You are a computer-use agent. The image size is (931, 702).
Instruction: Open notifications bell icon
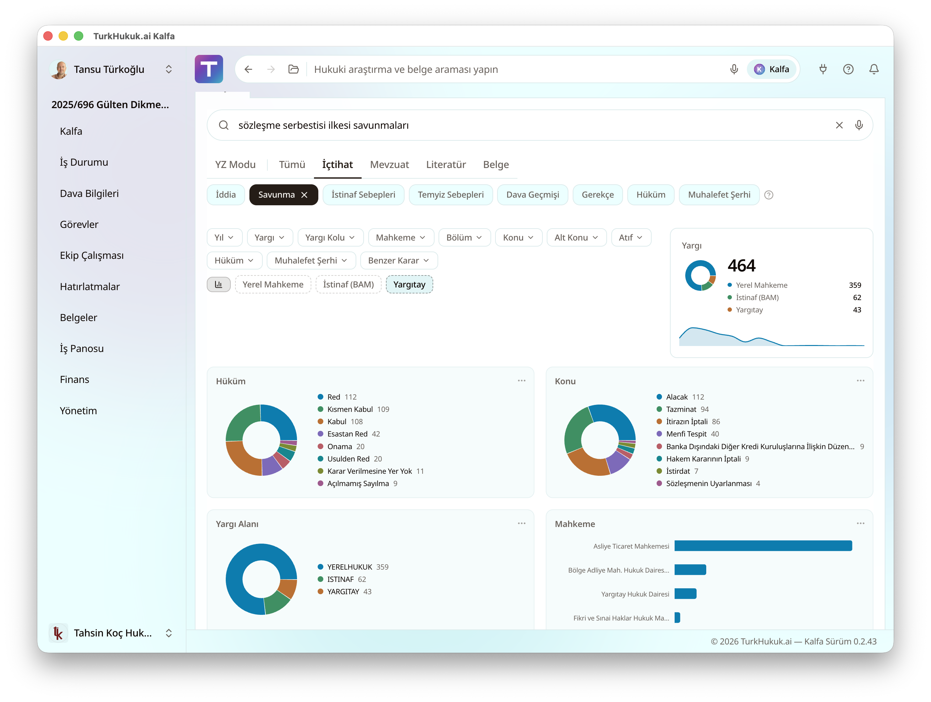coord(874,70)
